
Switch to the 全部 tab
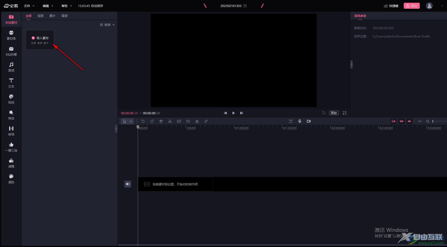click(28, 16)
